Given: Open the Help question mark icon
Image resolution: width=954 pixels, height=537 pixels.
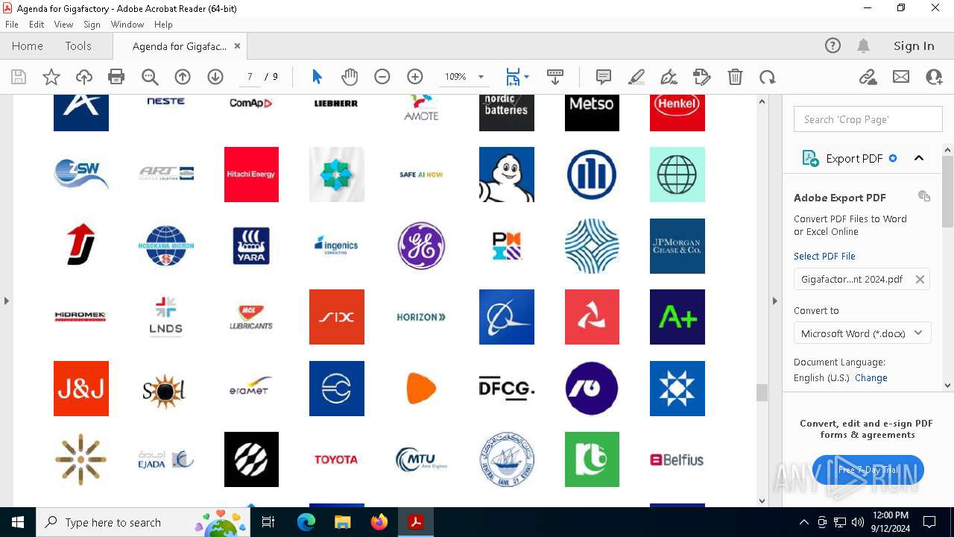Looking at the screenshot, I should (833, 45).
